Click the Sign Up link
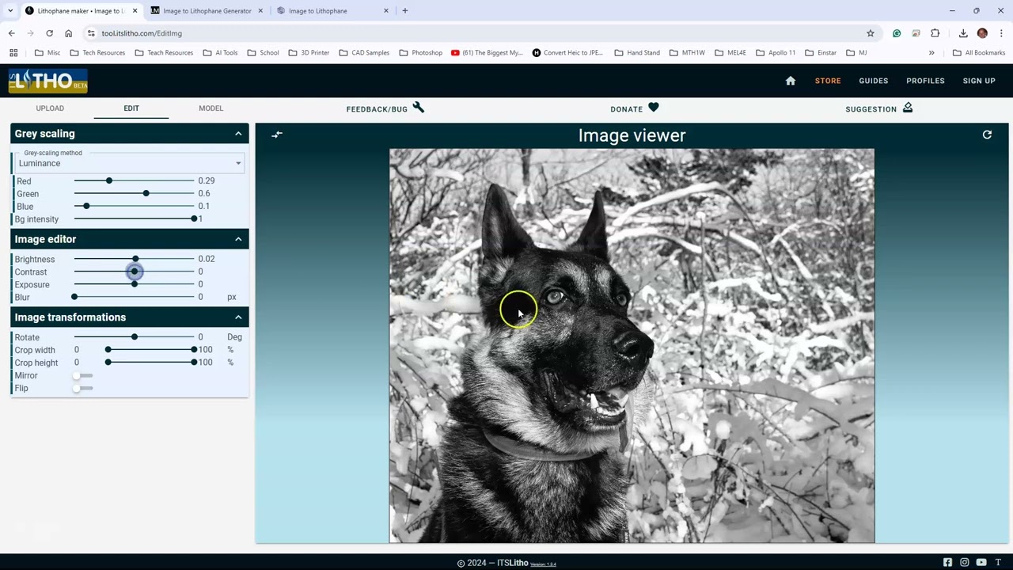Image resolution: width=1013 pixels, height=570 pixels. click(979, 81)
